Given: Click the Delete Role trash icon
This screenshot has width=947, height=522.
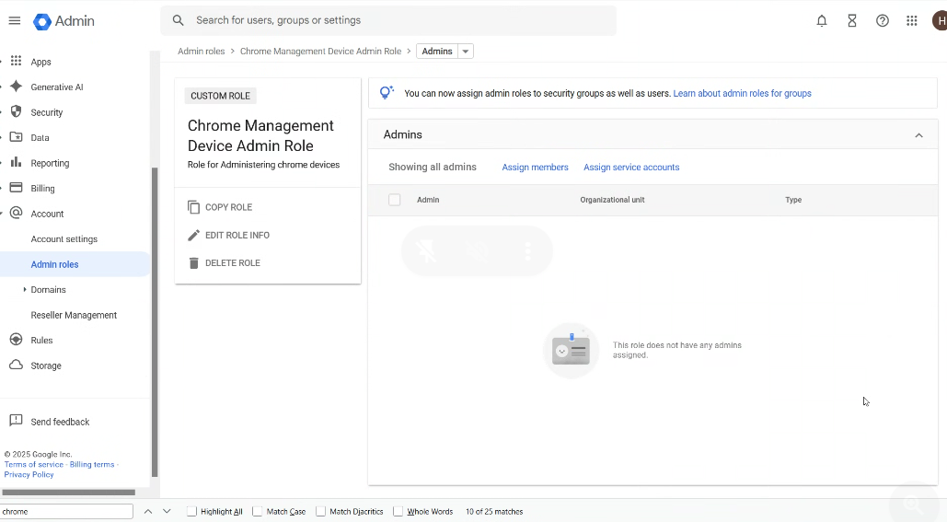Looking at the screenshot, I should (x=193, y=263).
